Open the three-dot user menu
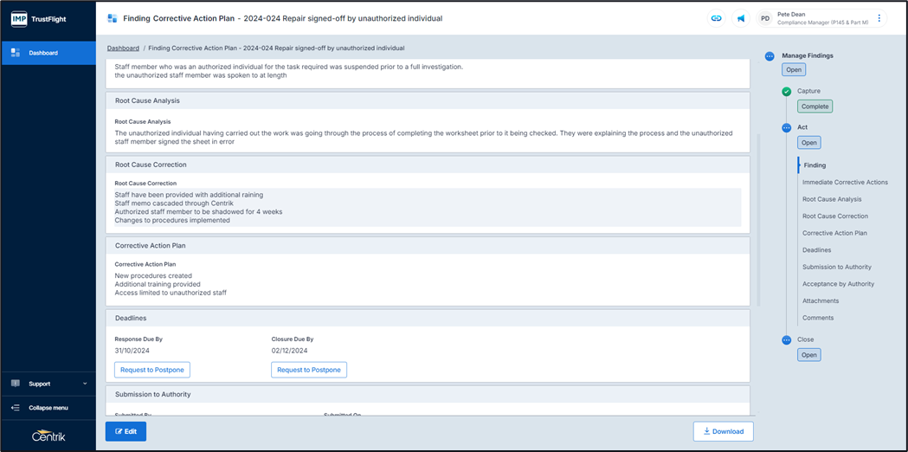The image size is (908, 452). [x=879, y=18]
